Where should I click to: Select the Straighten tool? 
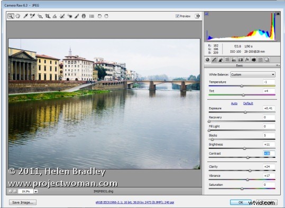54,16
